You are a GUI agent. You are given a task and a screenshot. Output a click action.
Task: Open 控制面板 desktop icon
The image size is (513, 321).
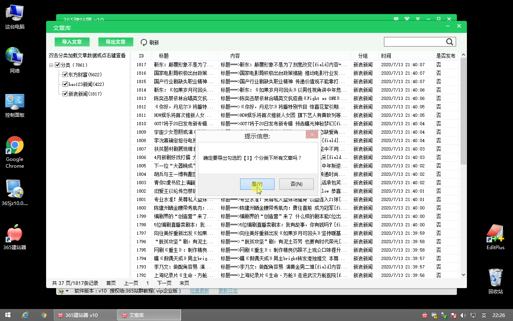[x=15, y=105]
